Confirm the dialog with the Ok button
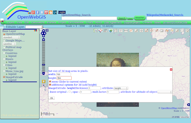The image size is (191, 123). [x=52, y=98]
